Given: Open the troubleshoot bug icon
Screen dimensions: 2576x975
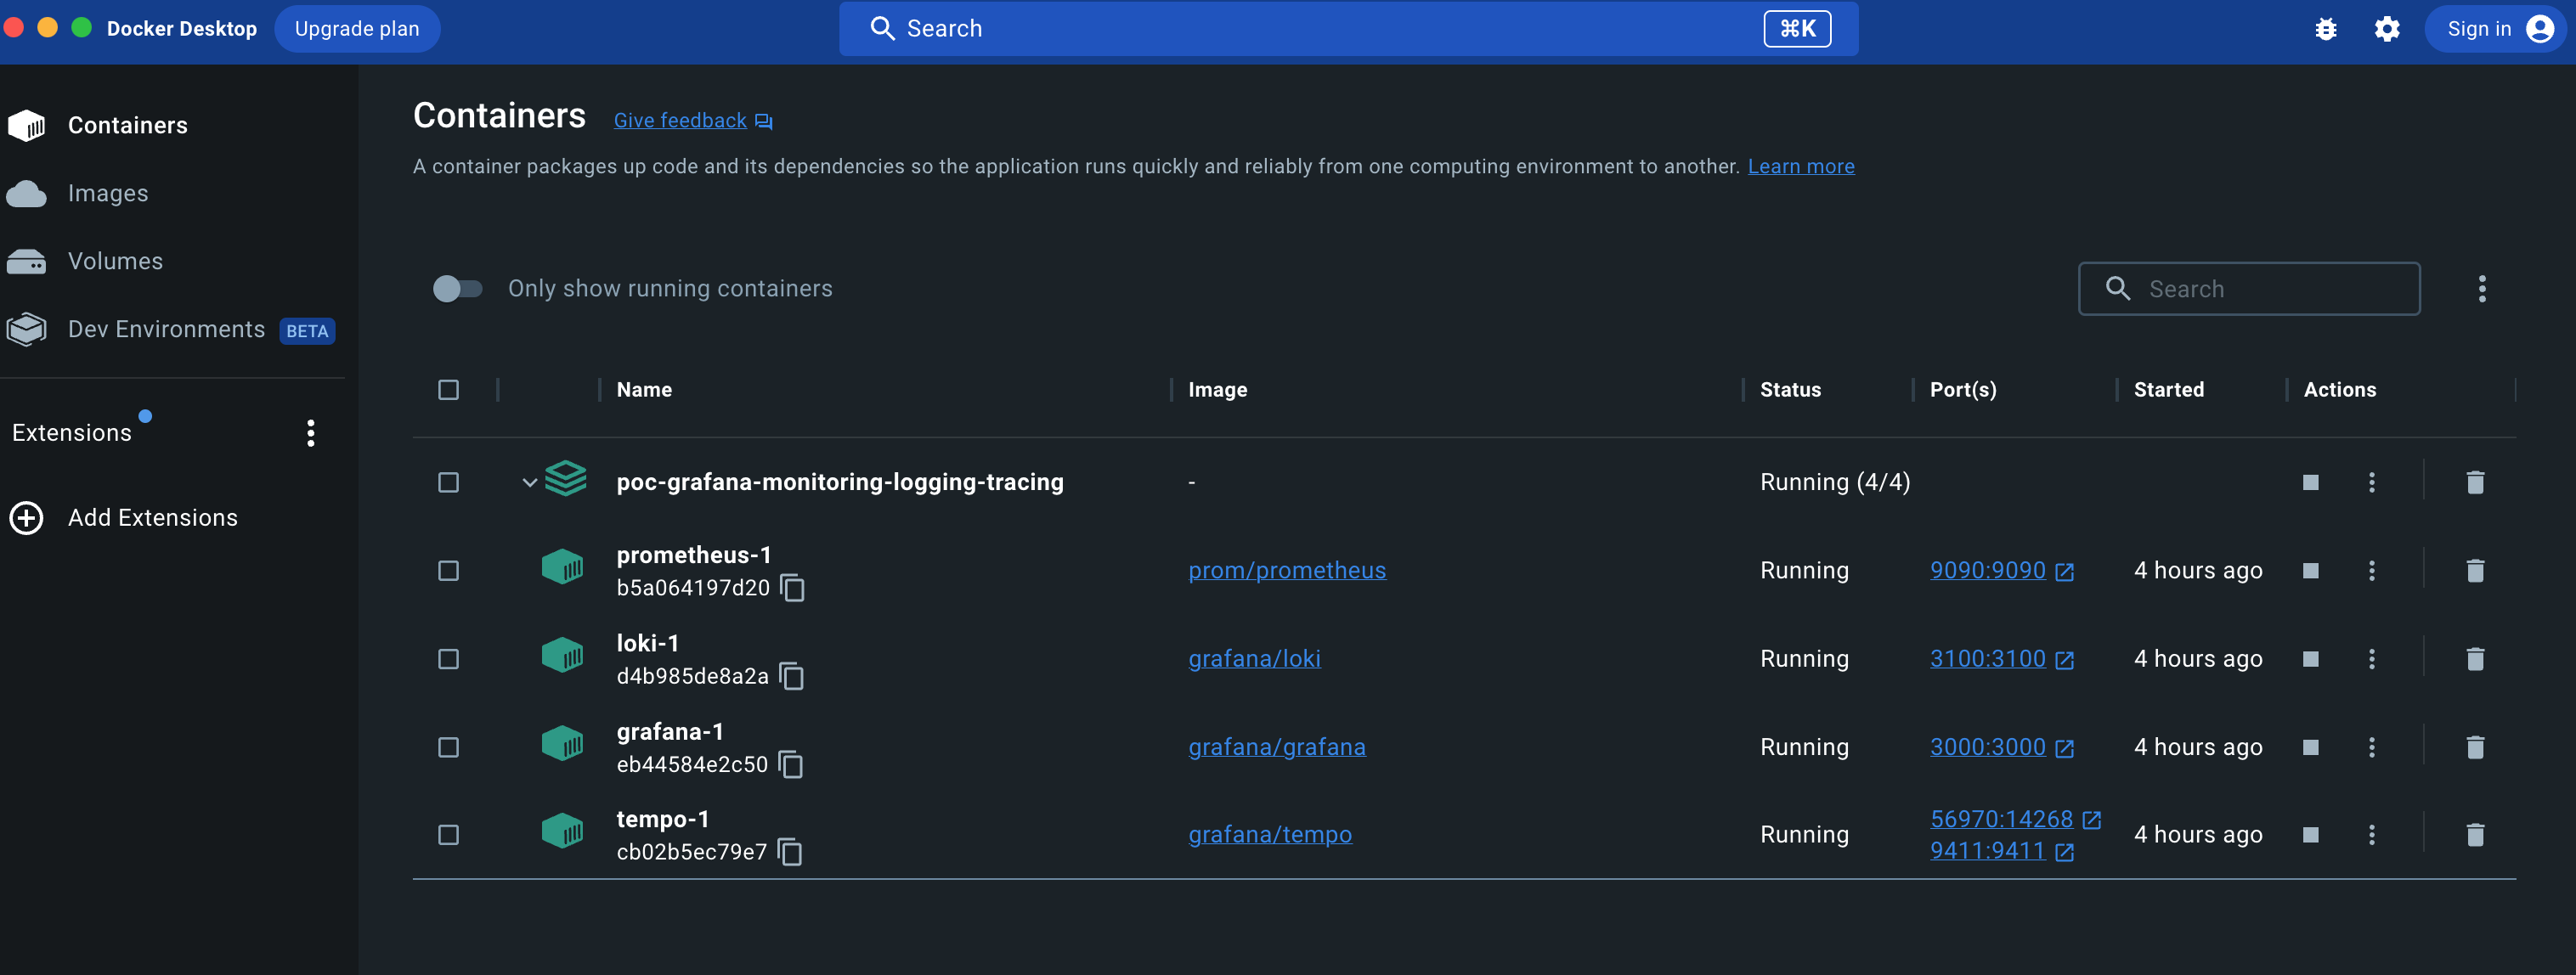Looking at the screenshot, I should click(2325, 29).
